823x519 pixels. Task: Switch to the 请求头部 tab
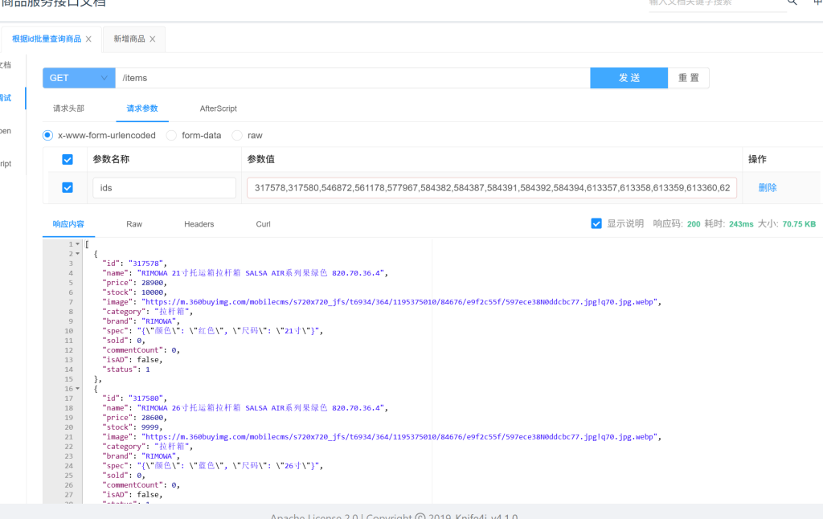click(x=68, y=108)
